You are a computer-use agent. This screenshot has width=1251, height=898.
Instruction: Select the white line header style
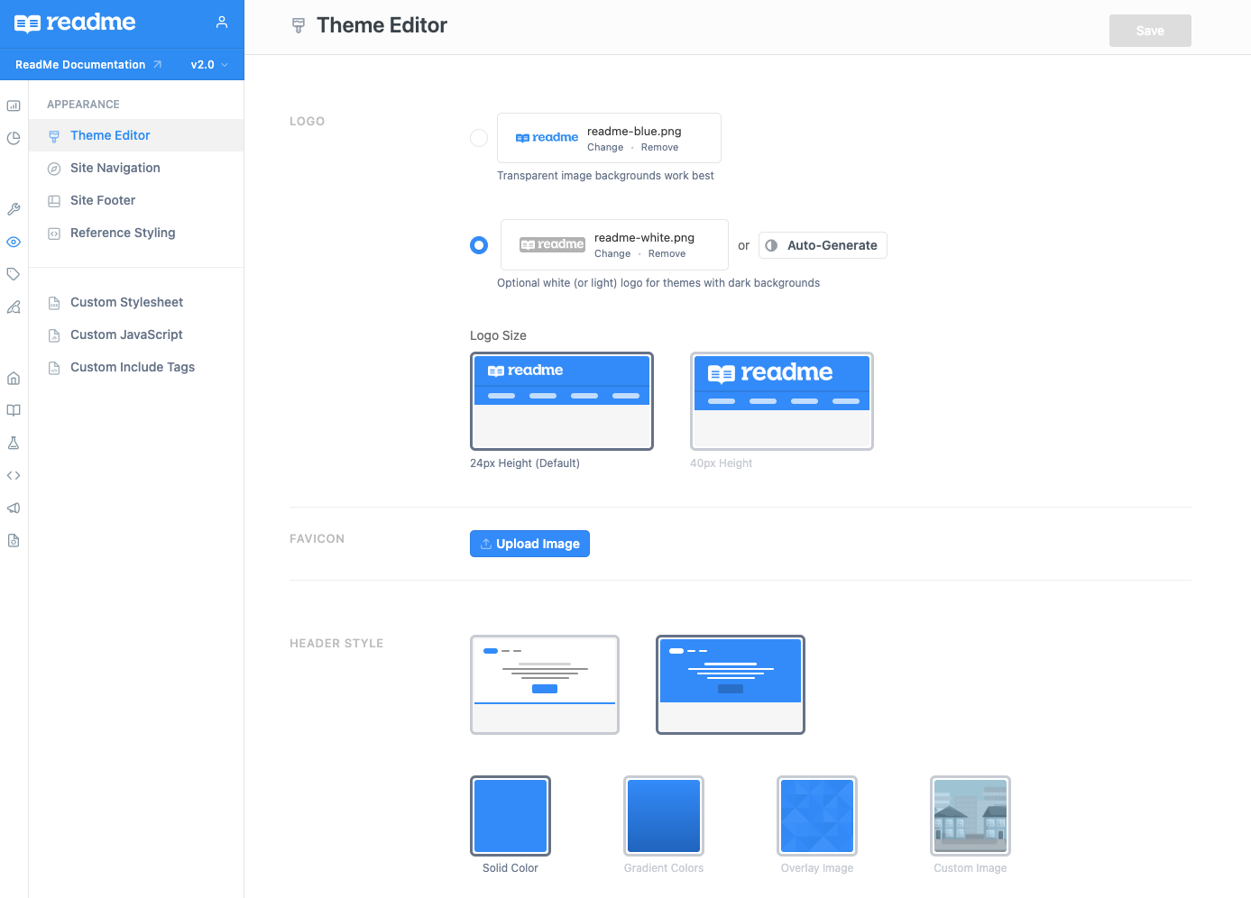(x=545, y=684)
